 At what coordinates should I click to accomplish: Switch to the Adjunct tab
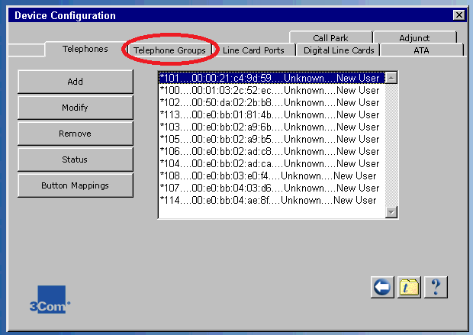point(414,38)
